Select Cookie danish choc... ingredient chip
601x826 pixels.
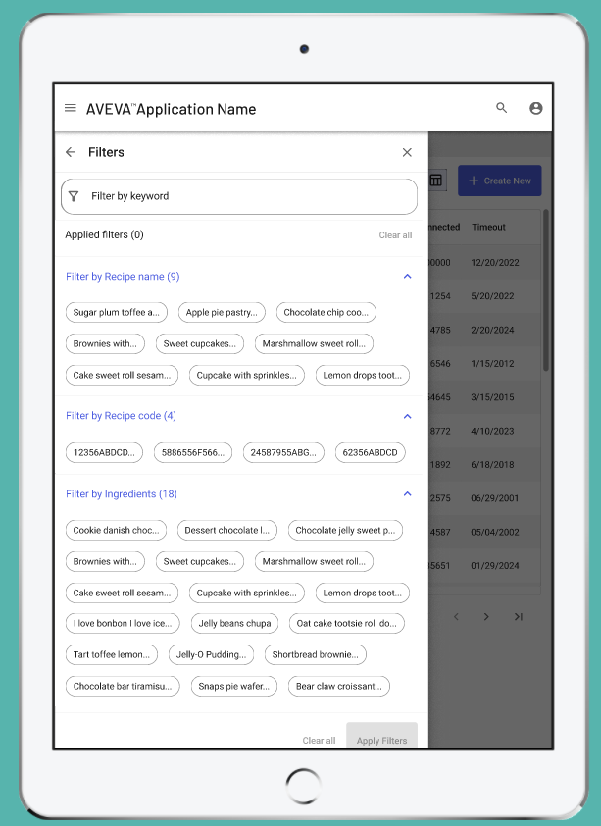117,530
